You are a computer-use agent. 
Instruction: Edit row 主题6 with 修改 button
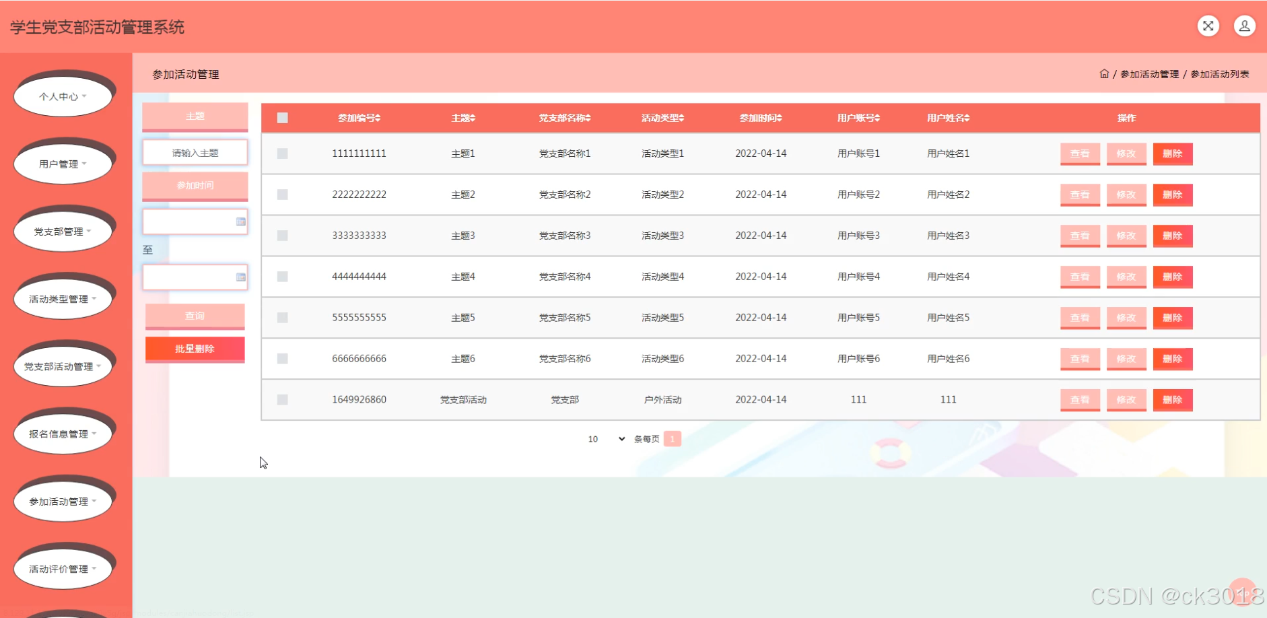point(1126,359)
